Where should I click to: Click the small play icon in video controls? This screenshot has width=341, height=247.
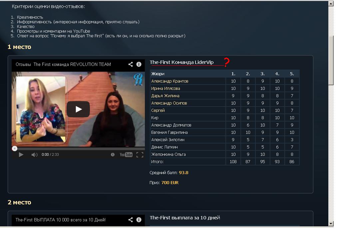[21, 154]
